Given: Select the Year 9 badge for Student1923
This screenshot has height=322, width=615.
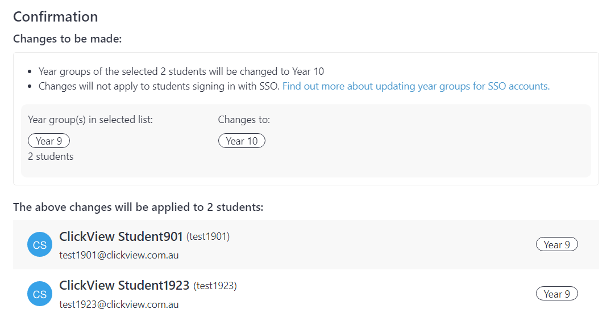Looking at the screenshot, I should pos(556,294).
